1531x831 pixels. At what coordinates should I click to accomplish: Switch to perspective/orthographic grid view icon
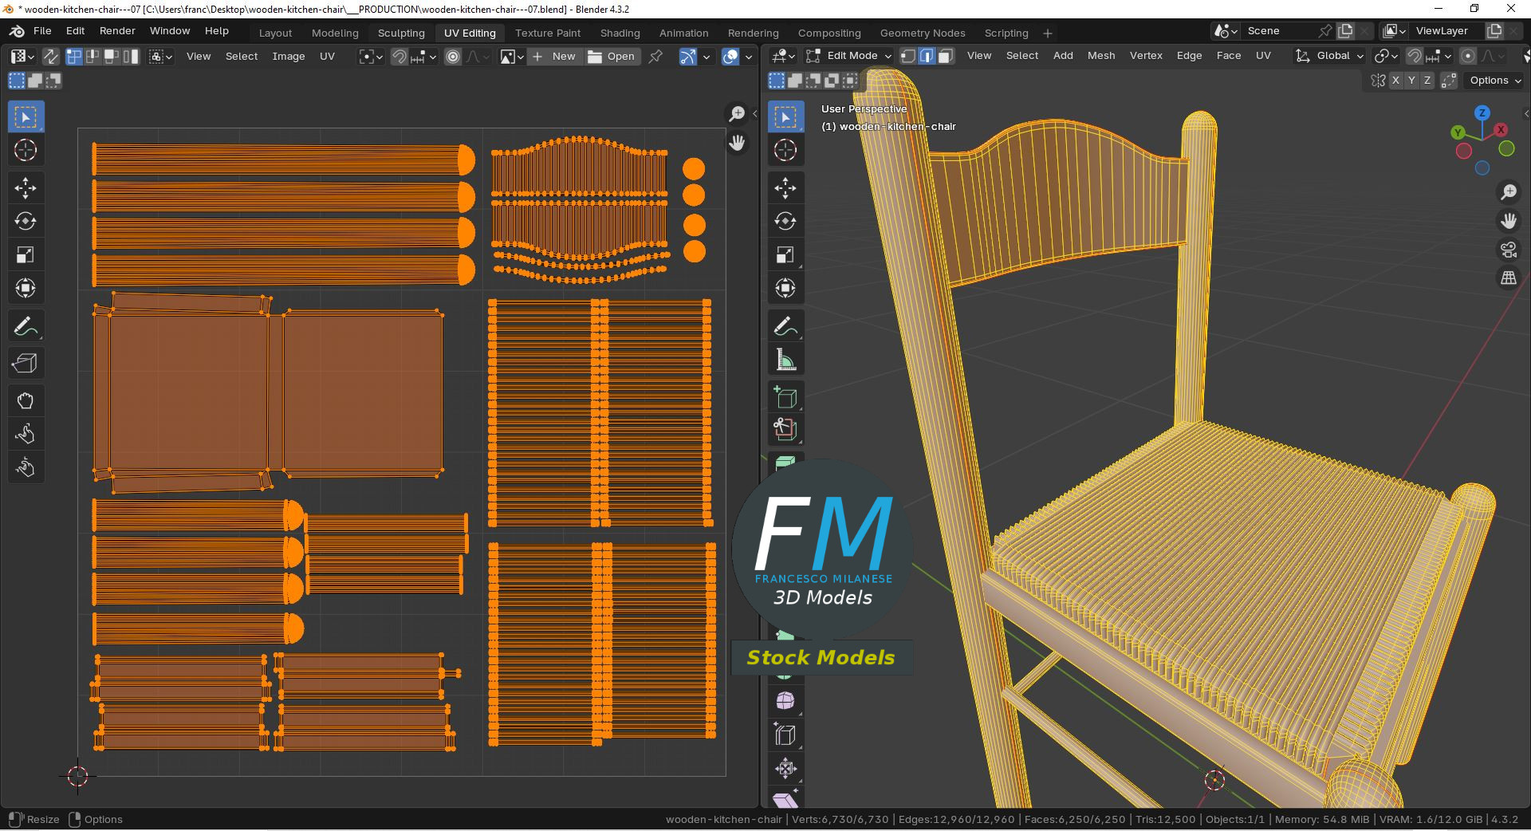1509,278
